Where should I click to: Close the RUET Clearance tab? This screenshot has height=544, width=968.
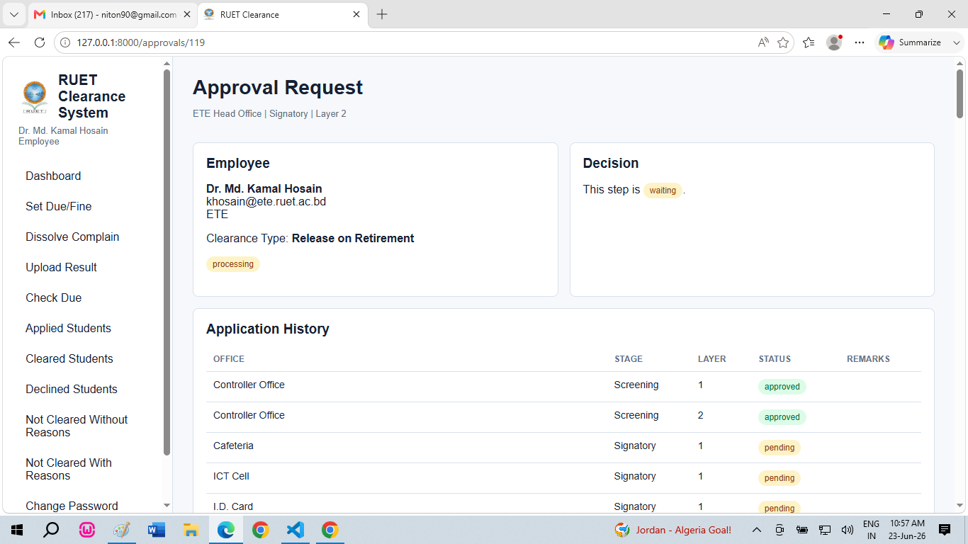click(x=356, y=14)
